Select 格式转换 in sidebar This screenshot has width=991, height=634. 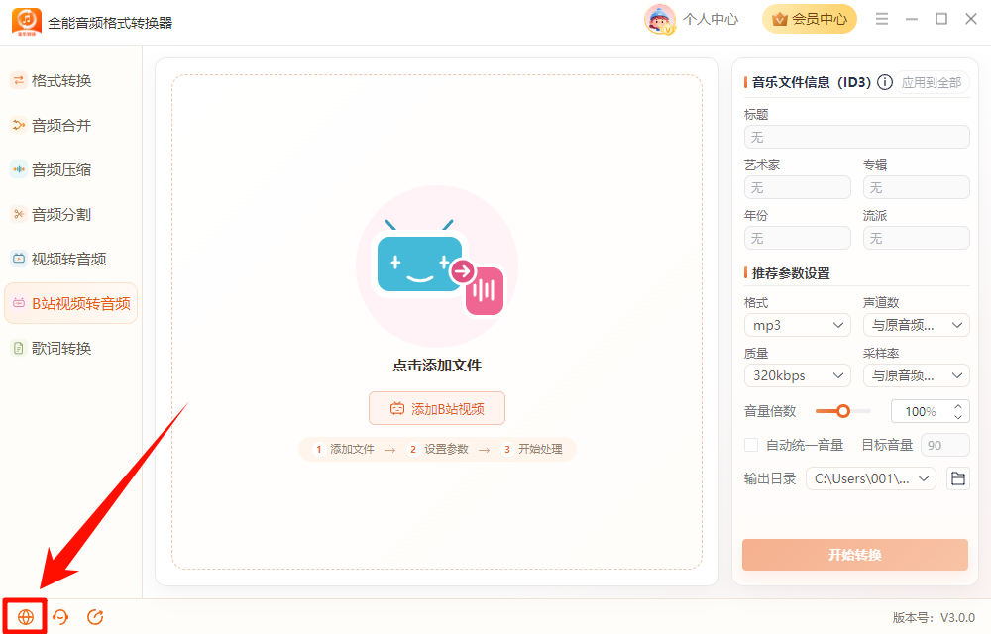click(x=70, y=81)
